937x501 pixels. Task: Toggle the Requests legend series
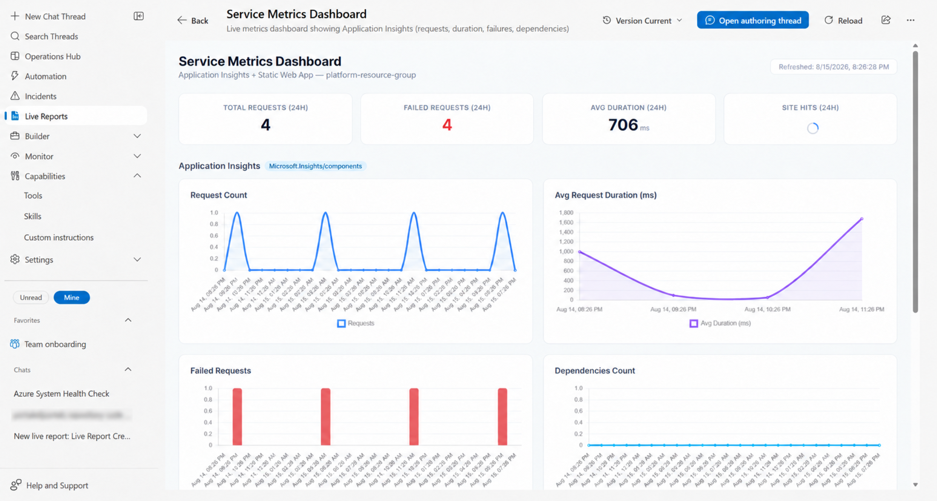click(x=356, y=323)
